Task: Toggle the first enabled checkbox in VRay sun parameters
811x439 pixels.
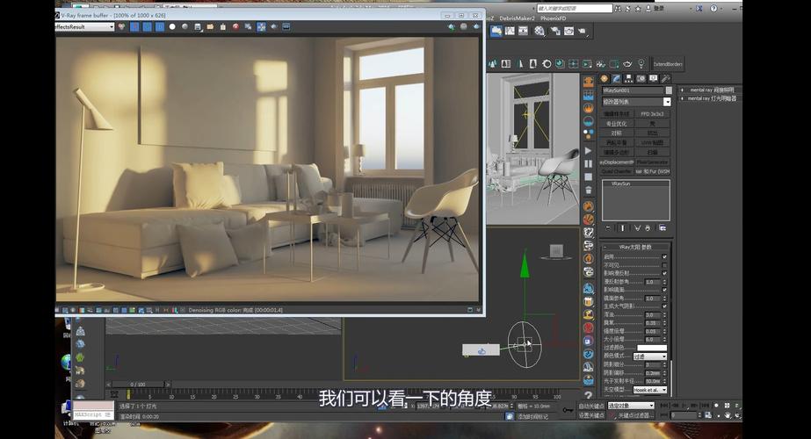Action: [664, 256]
